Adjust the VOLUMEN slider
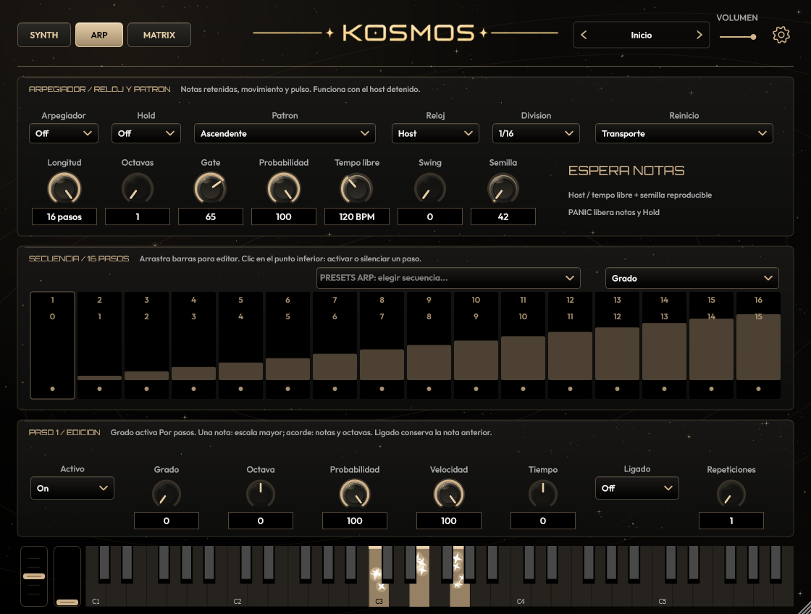This screenshot has height=614, width=811. coord(738,37)
